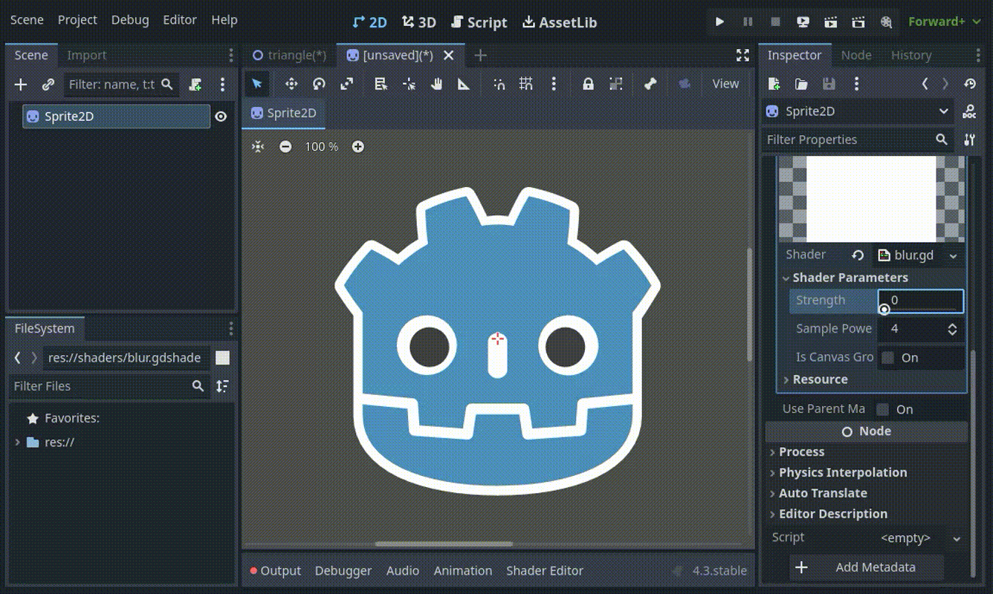The image size is (993, 594).
Task: Sort files in FileSystem dock
Action: click(x=222, y=386)
